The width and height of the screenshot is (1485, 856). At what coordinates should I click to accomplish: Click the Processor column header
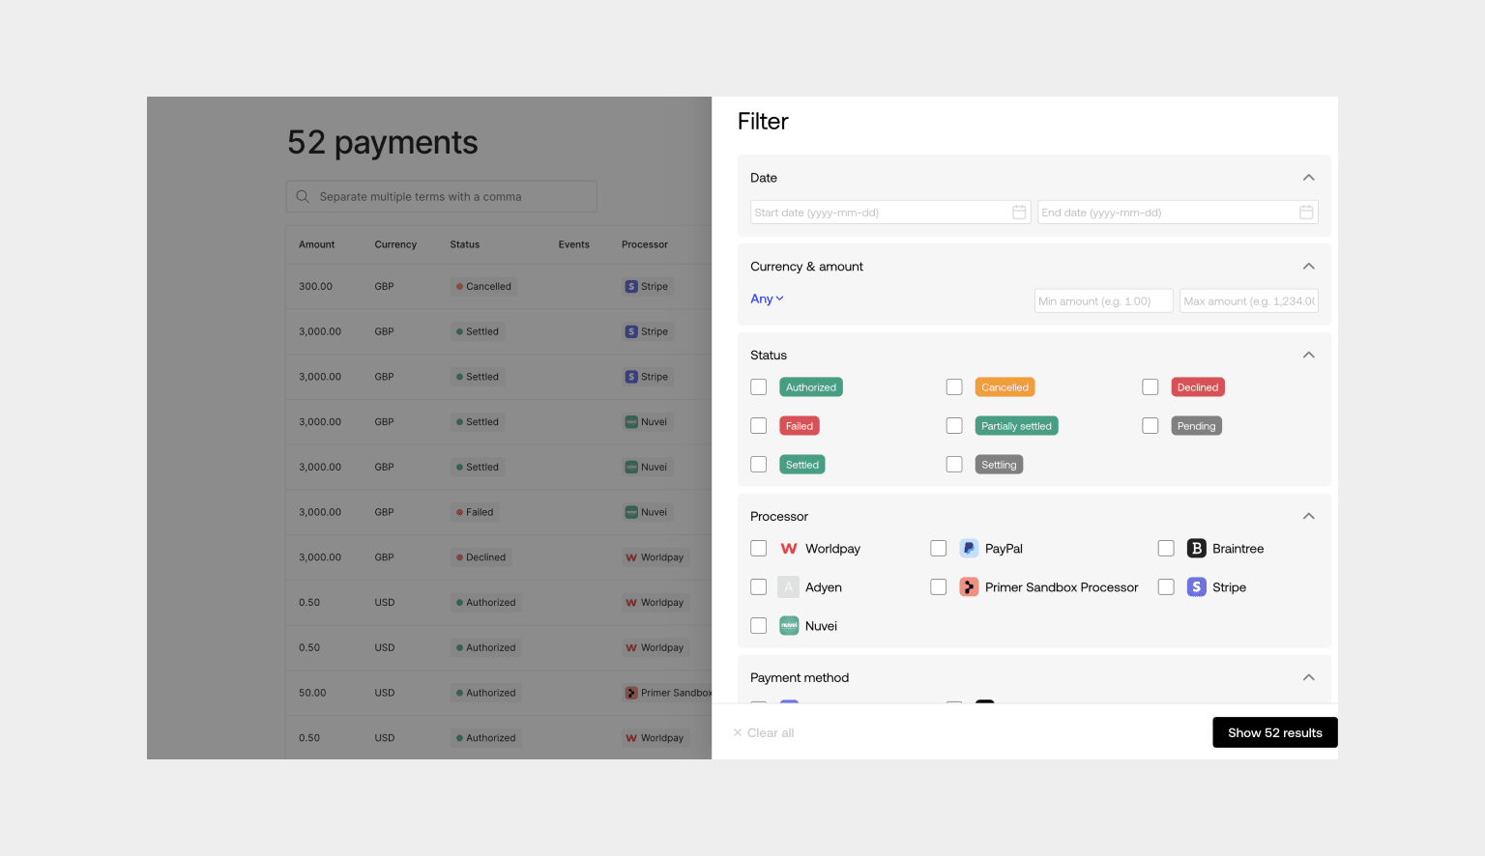point(645,244)
